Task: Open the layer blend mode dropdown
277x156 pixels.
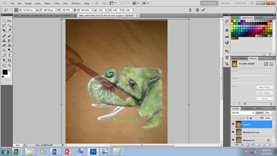Action: (243, 113)
